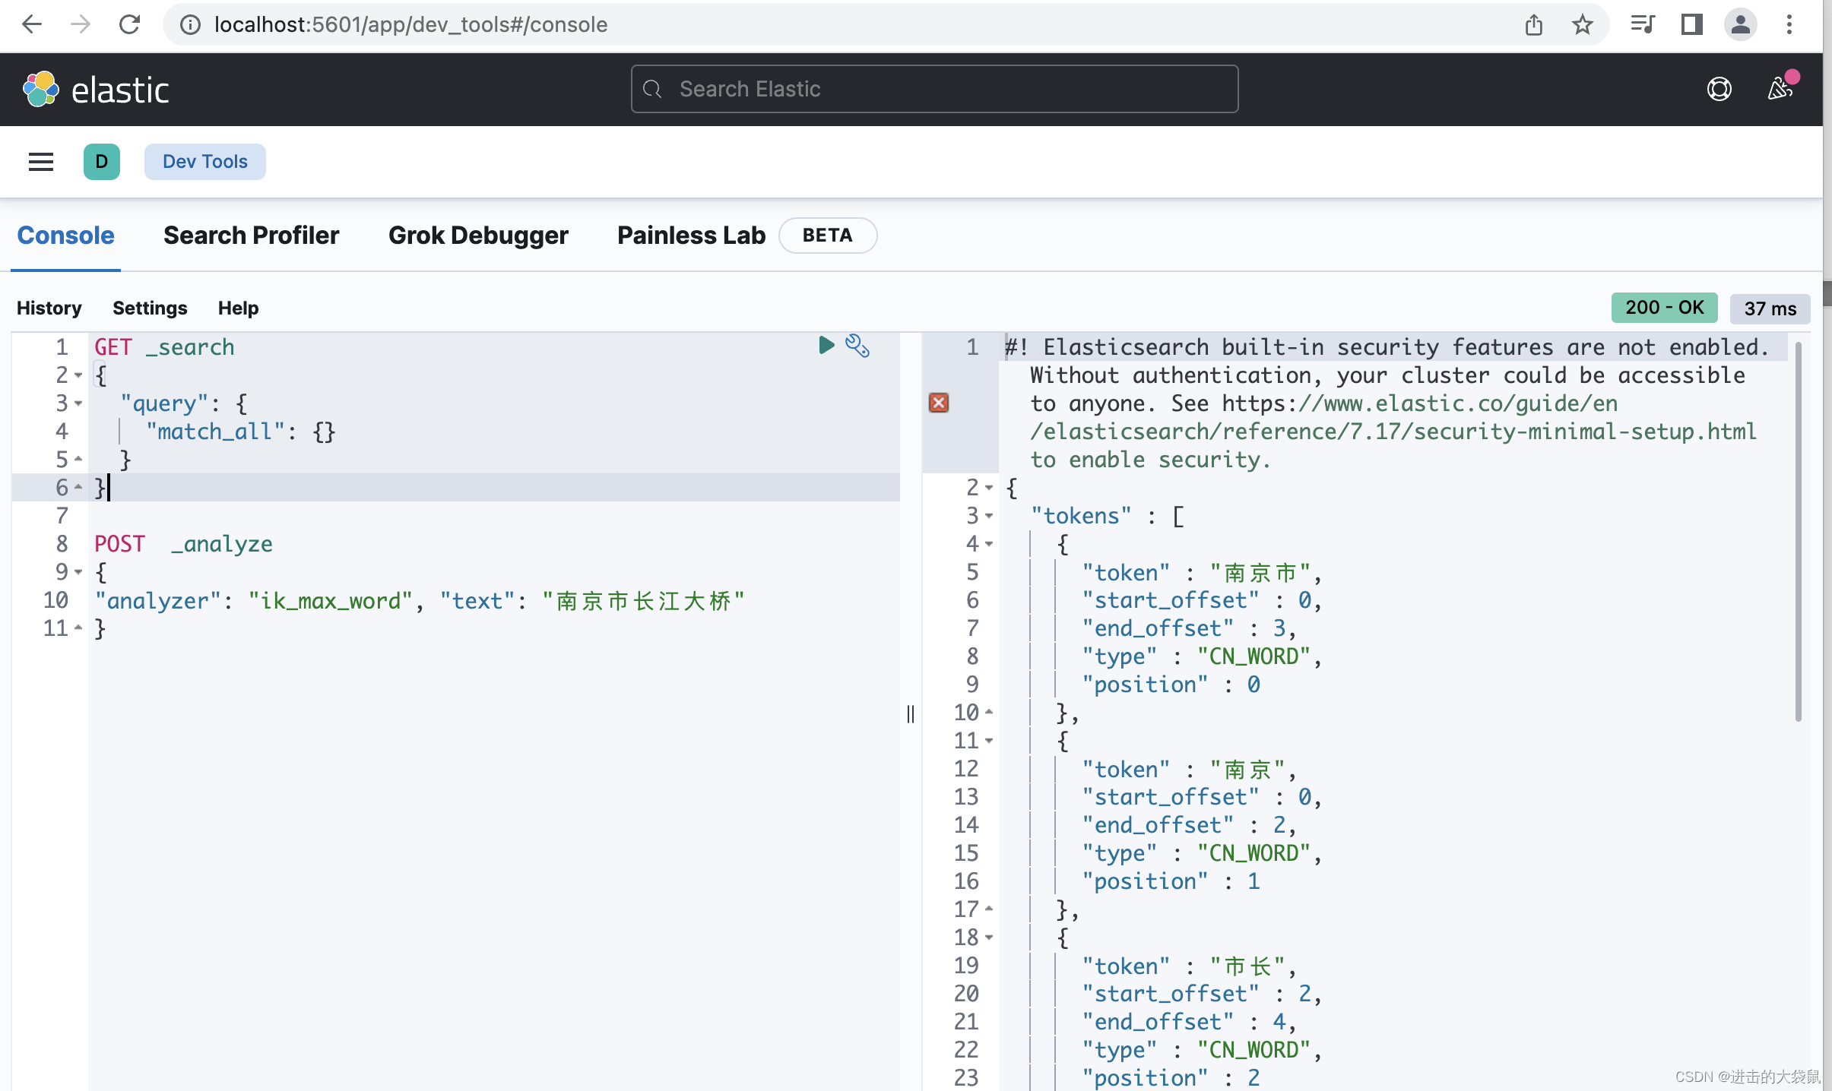Image resolution: width=1832 pixels, height=1091 pixels.
Task: Switch to the Search Profiler tab
Action: [252, 236]
